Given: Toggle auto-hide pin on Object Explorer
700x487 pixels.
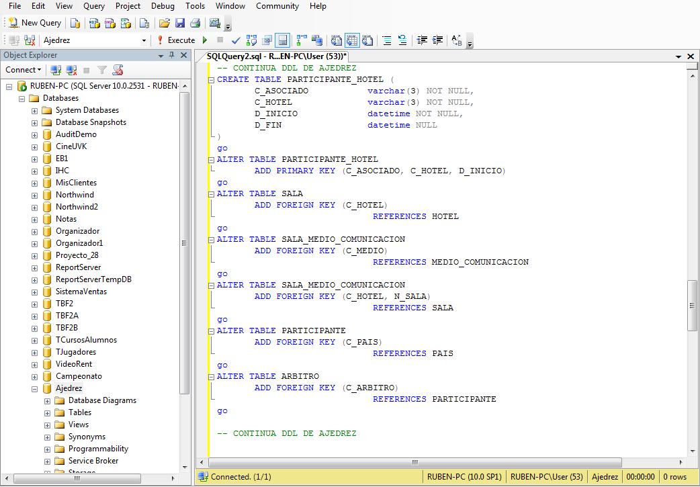Looking at the screenshot, I should point(171,56).
